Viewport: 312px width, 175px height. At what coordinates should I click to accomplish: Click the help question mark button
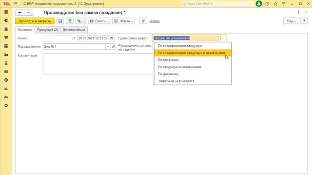pyautogui.click(x=304, y=21)
